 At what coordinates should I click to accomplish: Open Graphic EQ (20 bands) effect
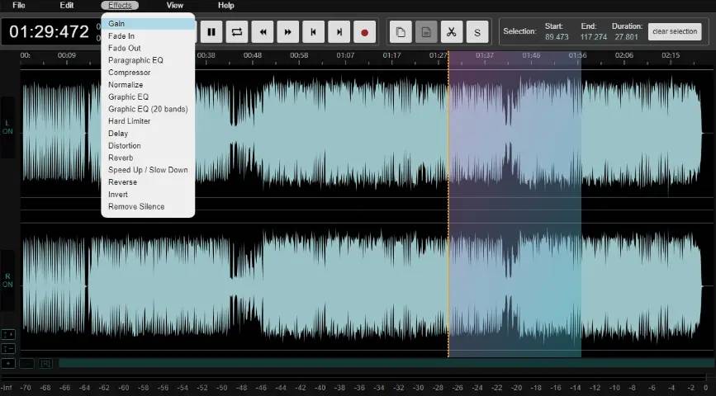(148, 109)
